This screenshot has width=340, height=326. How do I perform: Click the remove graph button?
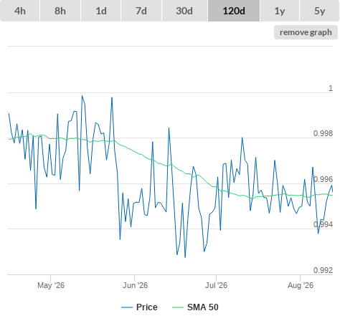pos(306,32)
